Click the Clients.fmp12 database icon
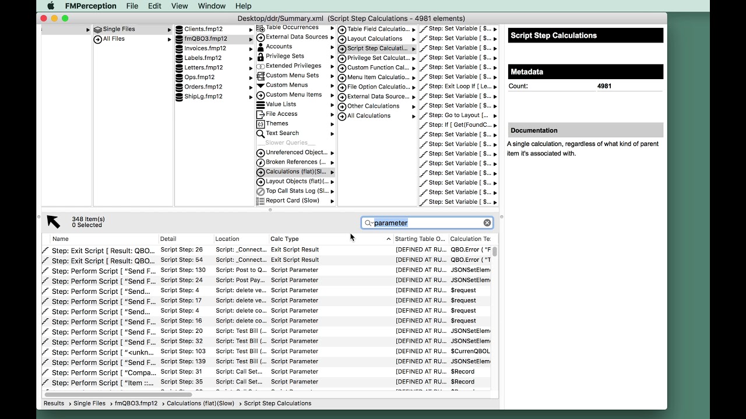The height and width of the screenshot is (419, 746). [x=180, y=29]
